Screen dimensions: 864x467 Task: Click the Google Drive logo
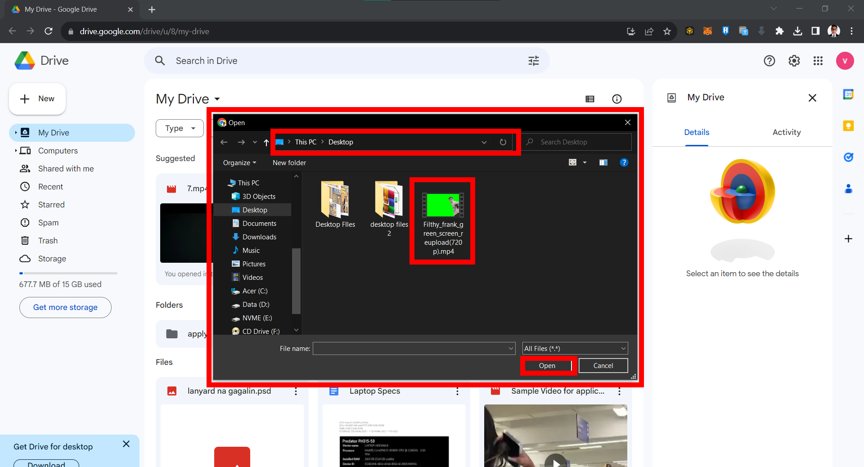click(x=25, y=60)
